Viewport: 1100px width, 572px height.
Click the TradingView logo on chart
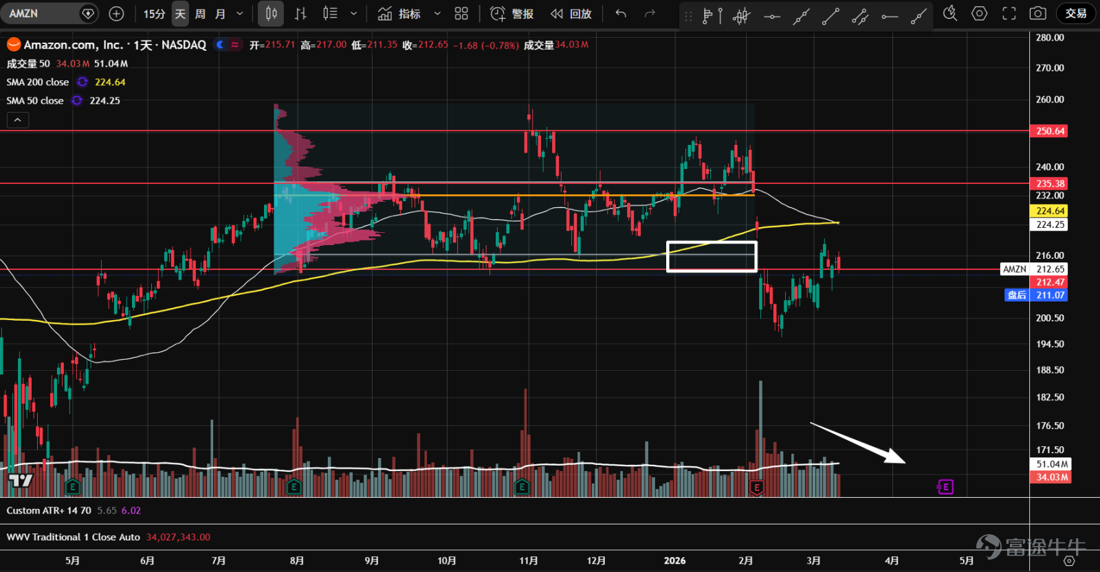click(x=21, y=481)
